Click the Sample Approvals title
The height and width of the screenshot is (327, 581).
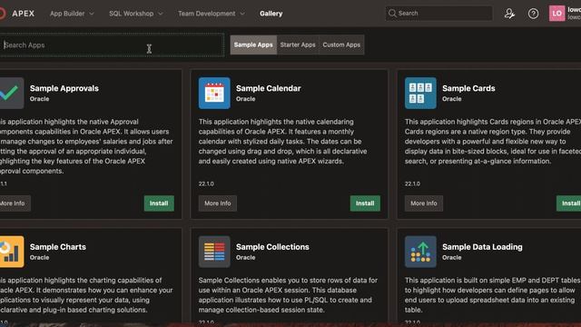[64, 88]
